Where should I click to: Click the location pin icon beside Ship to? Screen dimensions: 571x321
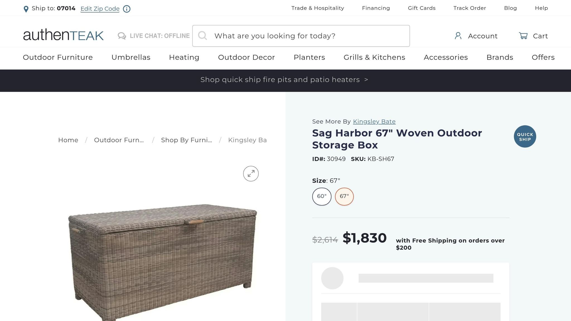click(26, 9)
